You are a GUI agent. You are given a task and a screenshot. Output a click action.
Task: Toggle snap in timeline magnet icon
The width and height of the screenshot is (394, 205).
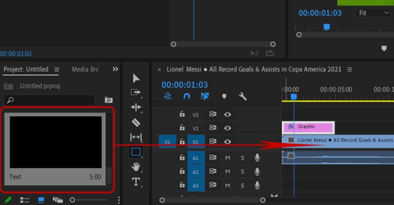coord(186,96)
